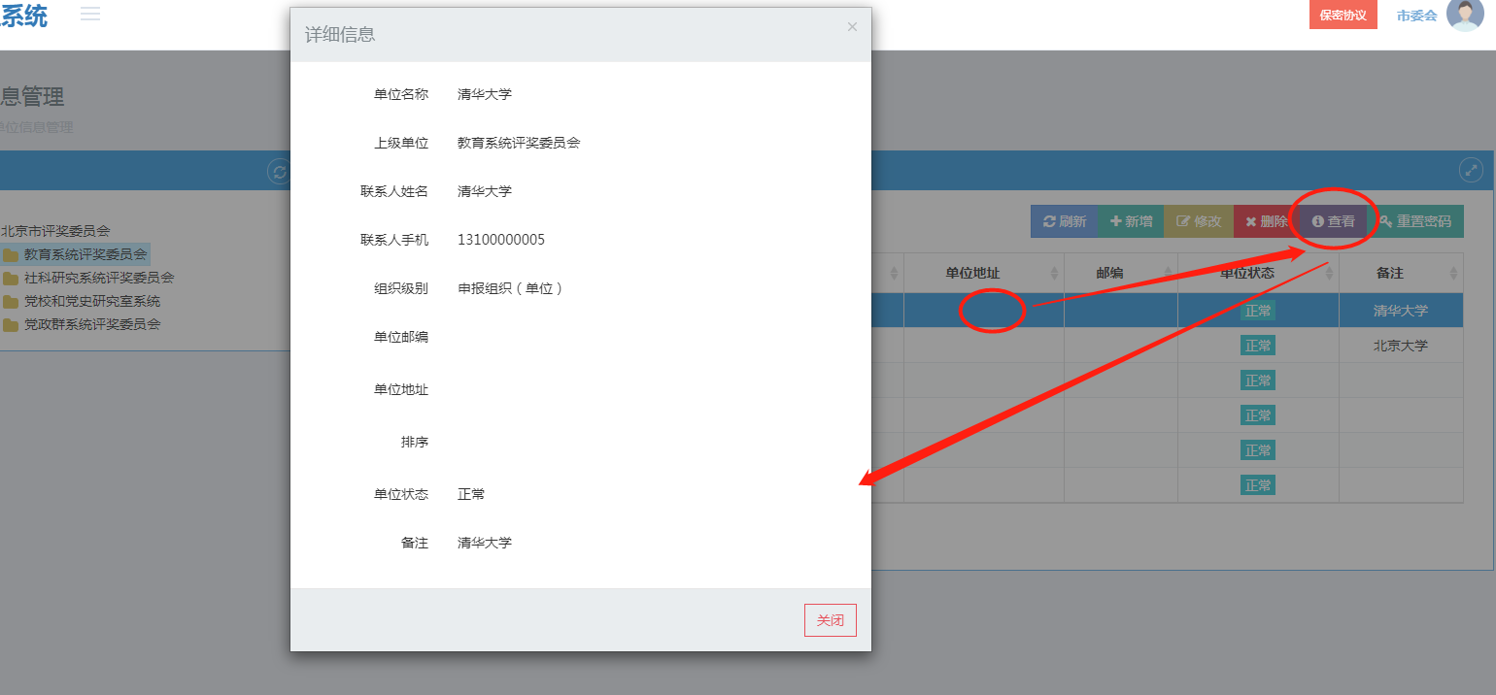This screenshot has height=695, width=1496.
Task: Click the 查看 view button
Action: click(1334, 221)
